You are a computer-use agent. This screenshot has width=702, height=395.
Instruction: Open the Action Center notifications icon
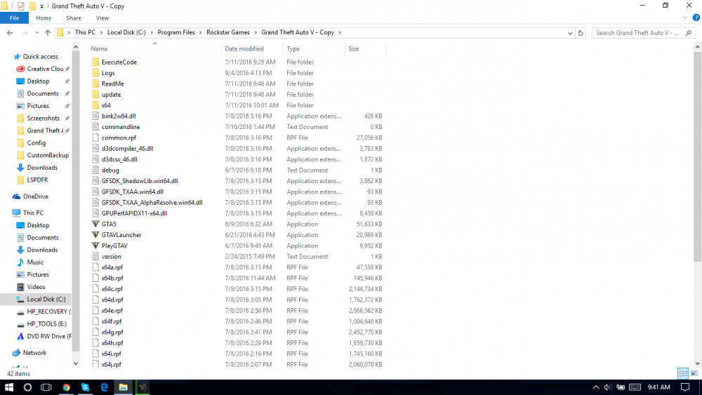(x=685, y=387)
